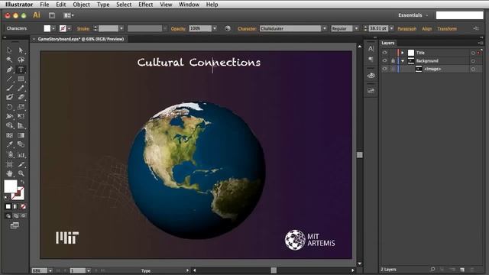This screenshot has height=275, width=489.
Task: Expand the Title layer disclosure triangle
Action: (x=403, y=53)
